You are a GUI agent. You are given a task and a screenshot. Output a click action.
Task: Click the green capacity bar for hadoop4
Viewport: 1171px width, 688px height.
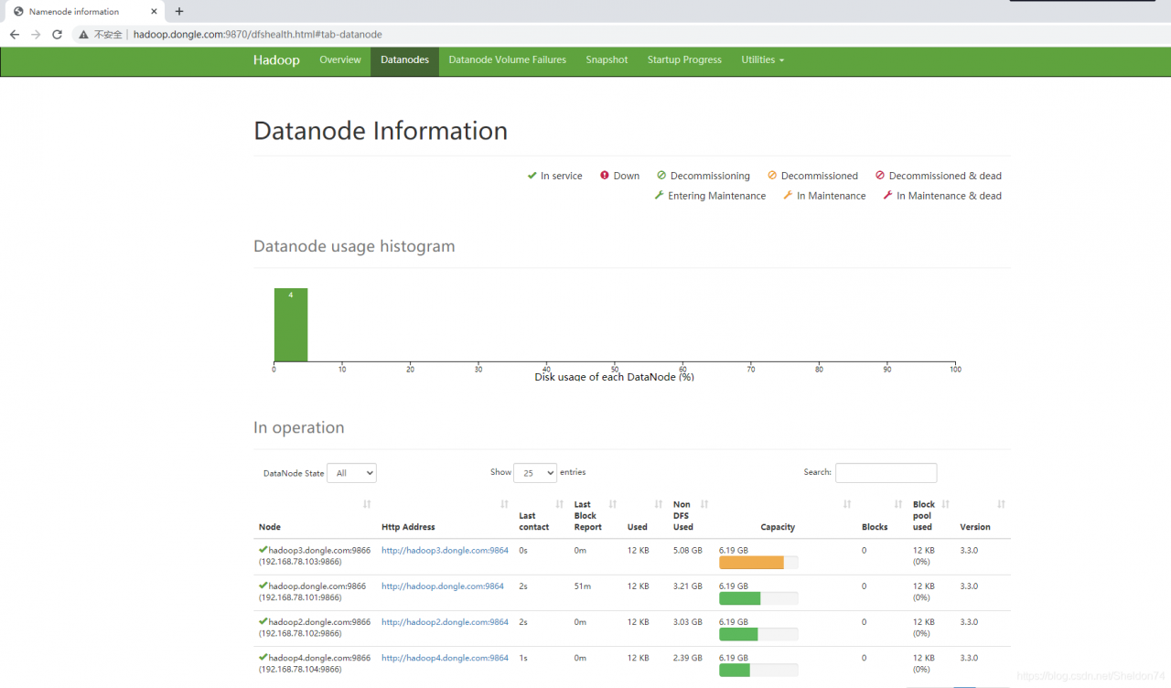[735, 670]
